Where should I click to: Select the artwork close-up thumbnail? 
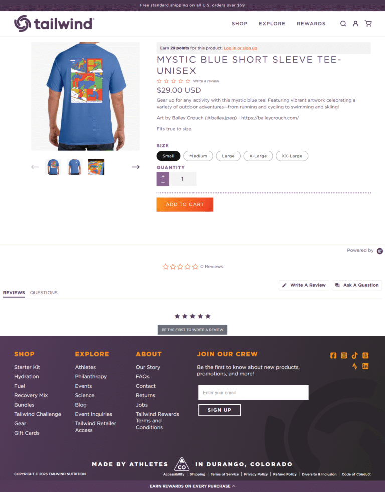pos(96,167)
